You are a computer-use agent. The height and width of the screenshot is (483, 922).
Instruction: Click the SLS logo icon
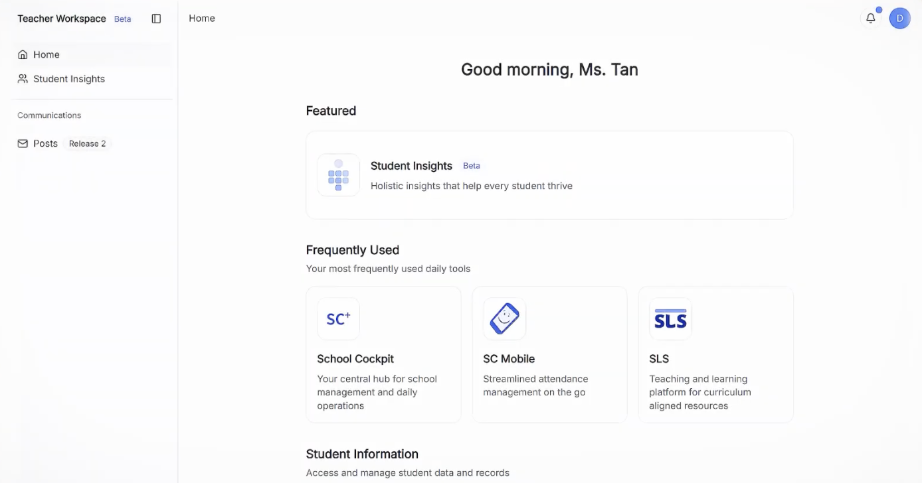pos(670,319)
